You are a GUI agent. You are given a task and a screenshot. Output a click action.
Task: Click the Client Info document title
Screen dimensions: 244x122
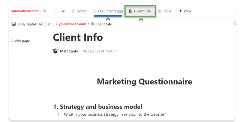78,37
